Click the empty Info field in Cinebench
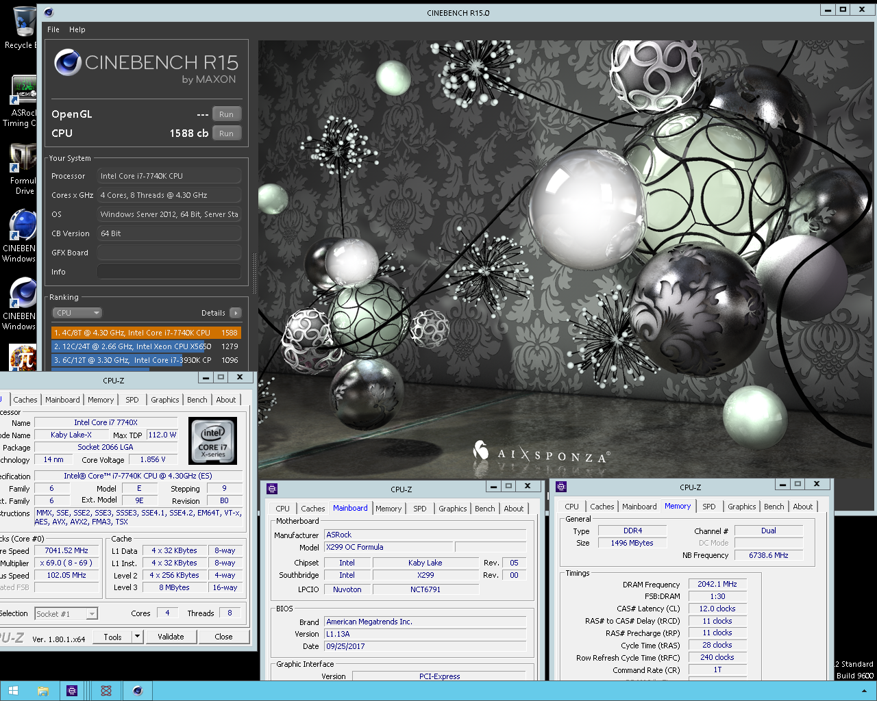Image resolution: width=877 pixels, height=701 pixels. [x=169, y=272]
